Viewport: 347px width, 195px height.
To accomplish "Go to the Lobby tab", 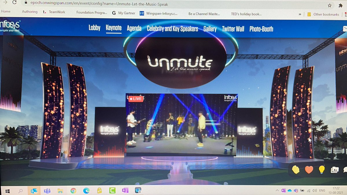I will click(94, 28).
